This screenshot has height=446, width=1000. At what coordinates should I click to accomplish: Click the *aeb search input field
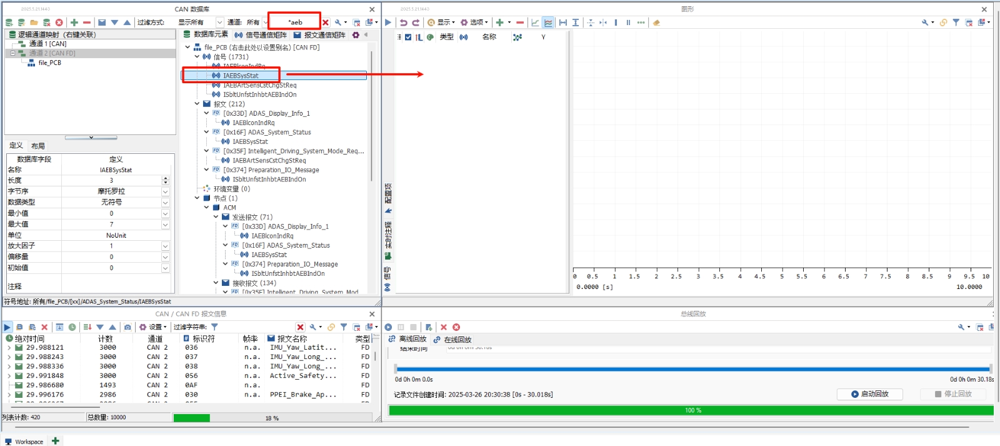295,23
